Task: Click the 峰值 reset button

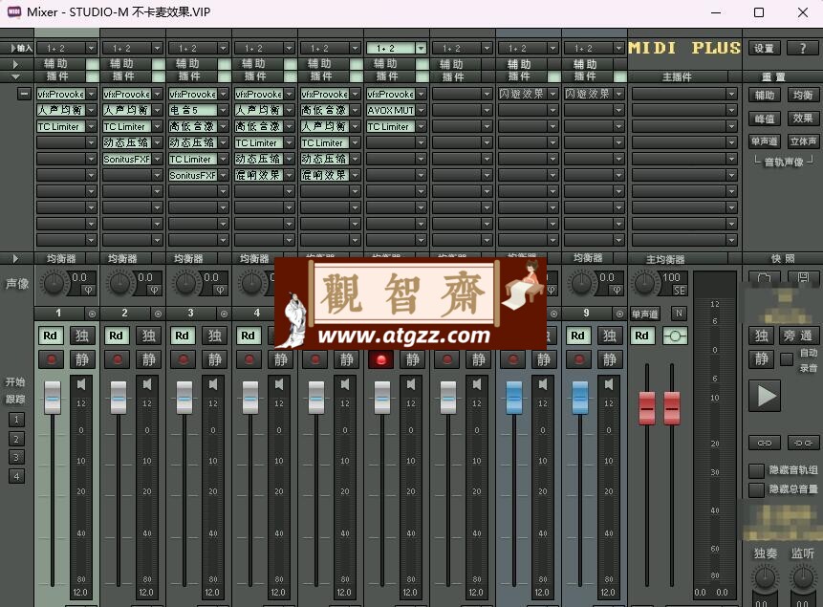Action: click(765, 119)
